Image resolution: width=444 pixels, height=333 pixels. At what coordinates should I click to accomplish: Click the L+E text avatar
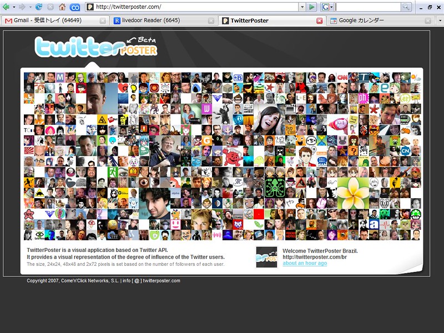tap(301, 98)
